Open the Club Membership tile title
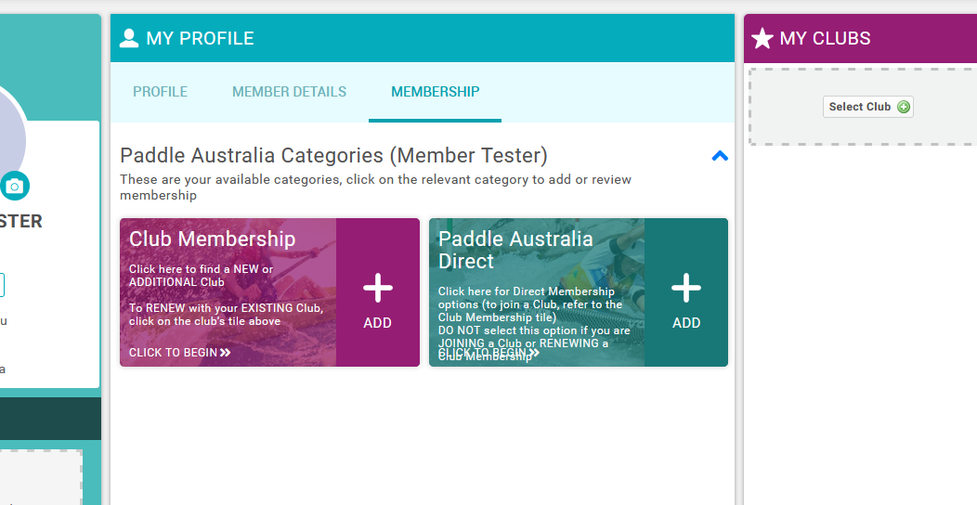This screenshot has width=977, height=505. [212, 239]
